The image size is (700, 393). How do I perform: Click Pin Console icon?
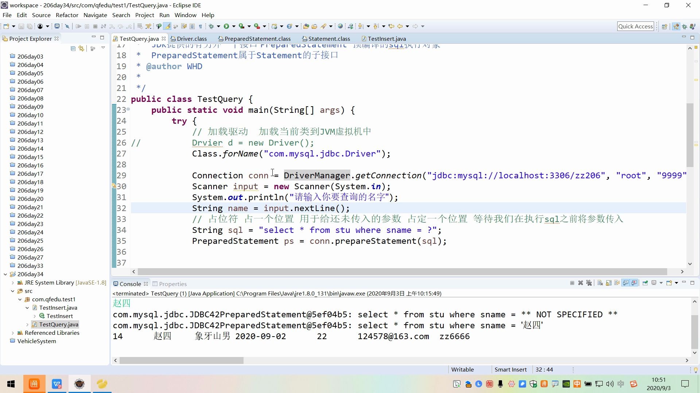(645, 283)
